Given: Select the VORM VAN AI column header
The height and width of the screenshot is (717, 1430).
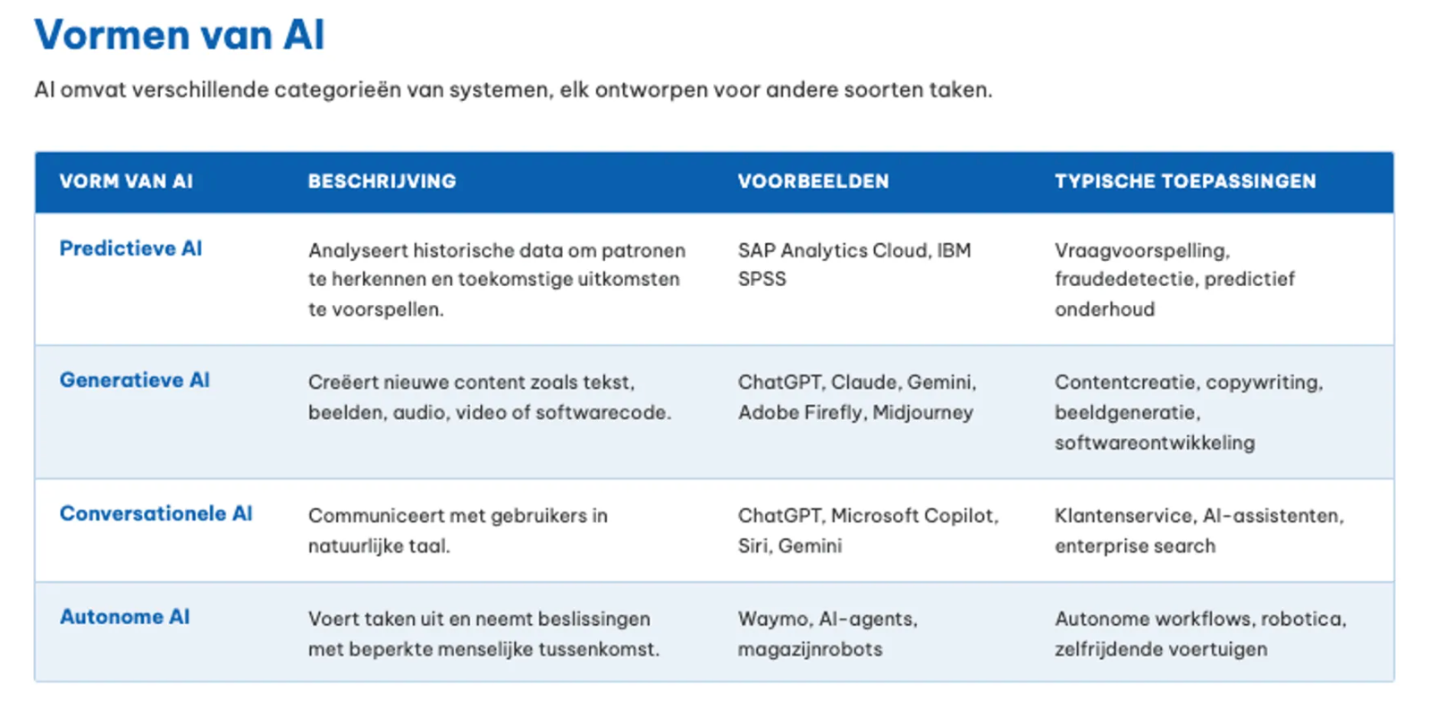Looking at the screenshot, I should click(x=126, y=181).
